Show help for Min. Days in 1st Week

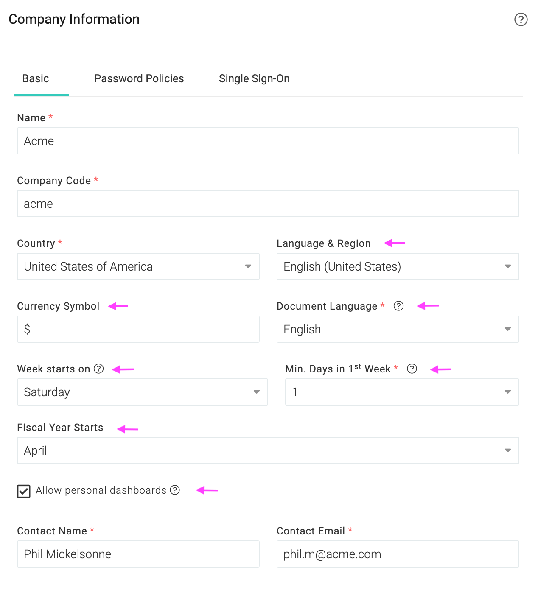click(x=412, y=369)
